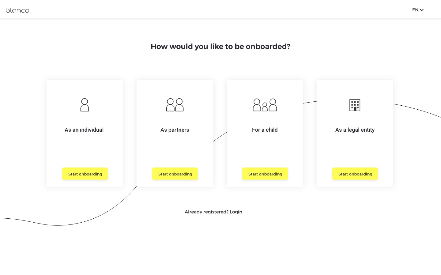Click the two-figure icon above 'As partners'
The height and width of the screenshot is (275, 441).
pos(175,105)
